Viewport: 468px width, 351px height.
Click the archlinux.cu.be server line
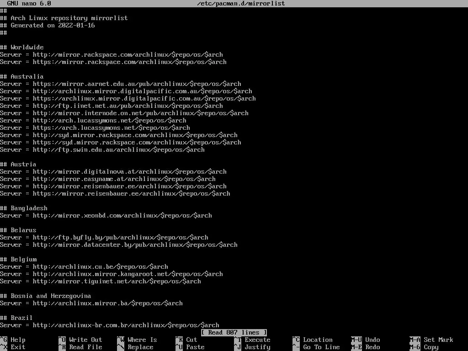84,266
